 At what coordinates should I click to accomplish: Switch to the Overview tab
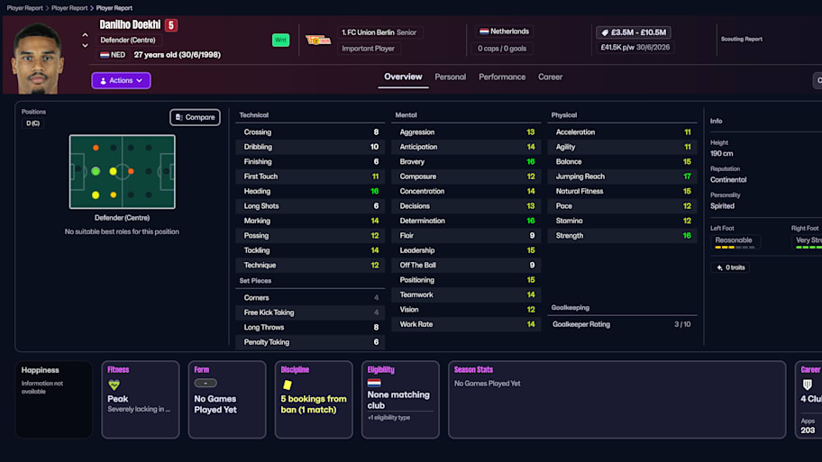coord(403,77)
